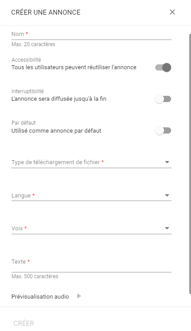Close the Créer une annonce dialog
Viewport: 191px width, 331px height.
[x=172, y=12]
